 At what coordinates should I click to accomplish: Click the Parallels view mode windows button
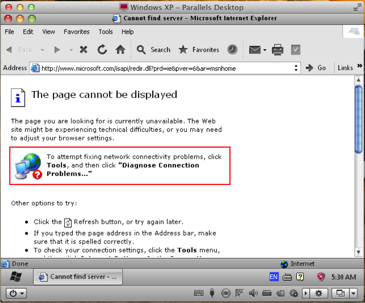(x=340, y=294)
